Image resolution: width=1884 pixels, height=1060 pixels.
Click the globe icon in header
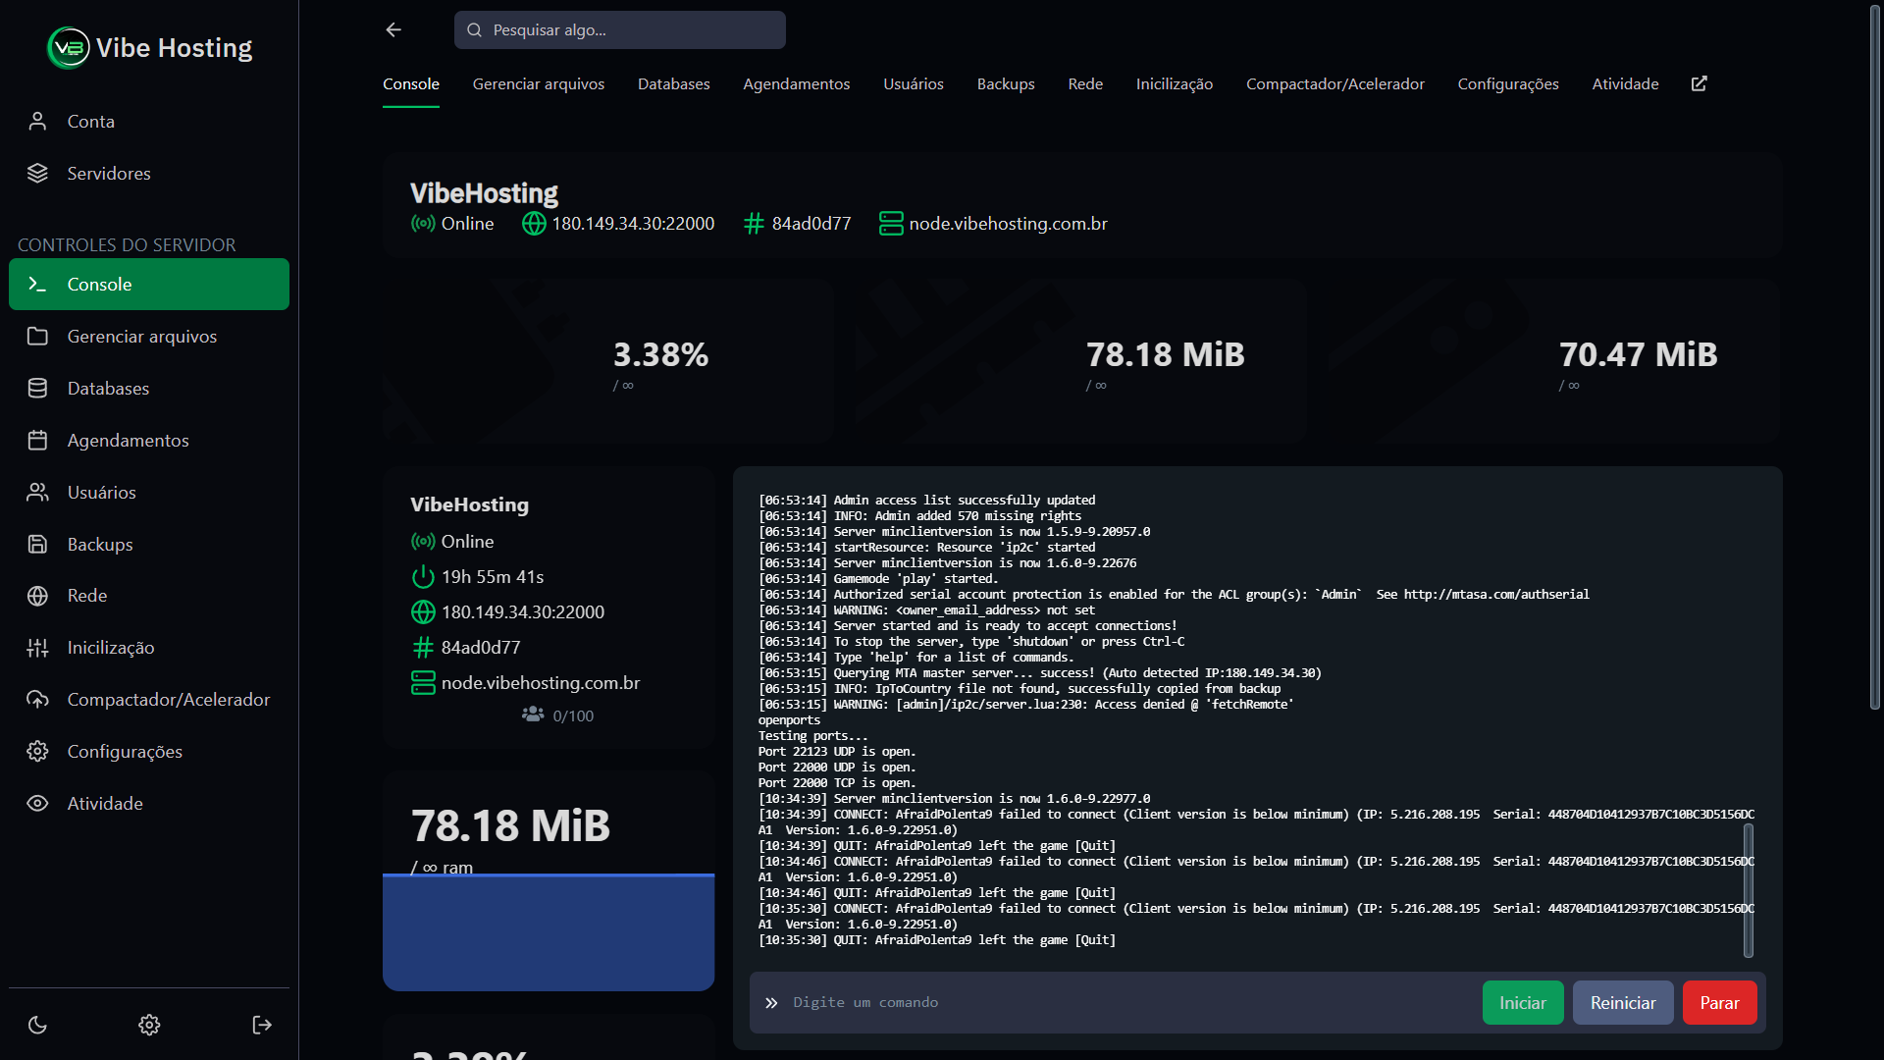click(534, 224)
